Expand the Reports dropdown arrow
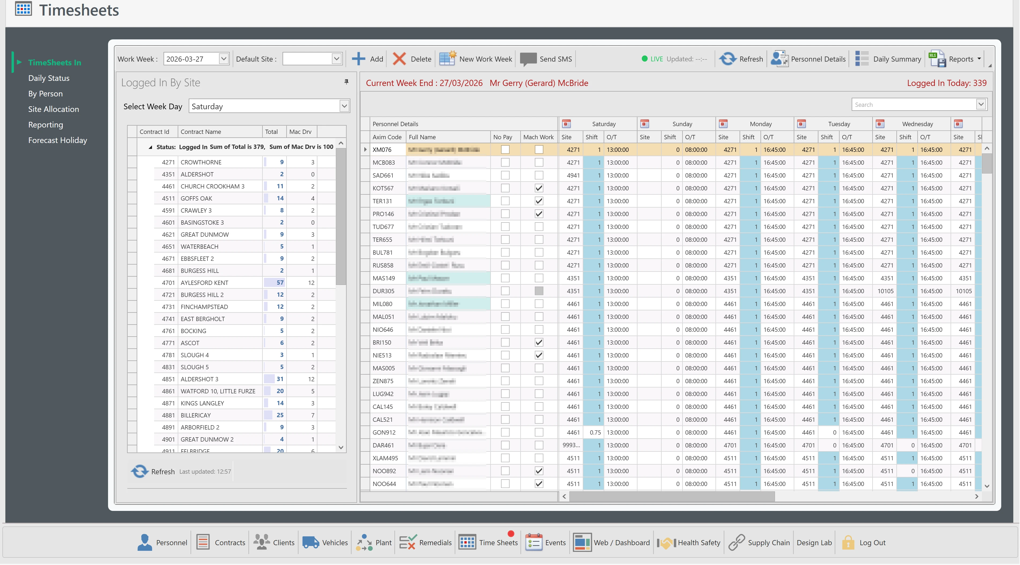 click(x=980, y=59)
